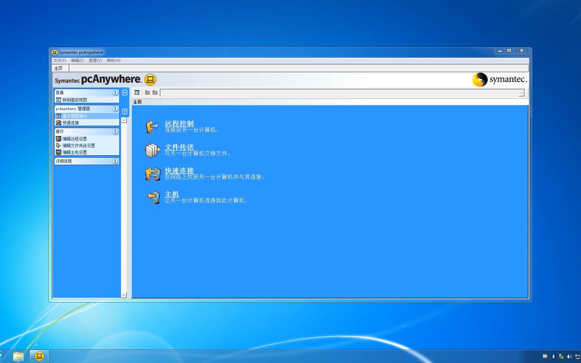This screenshot has width=581, height=363.
Task: Click the first folder icon in the toolbar
Action: [147, 92]
